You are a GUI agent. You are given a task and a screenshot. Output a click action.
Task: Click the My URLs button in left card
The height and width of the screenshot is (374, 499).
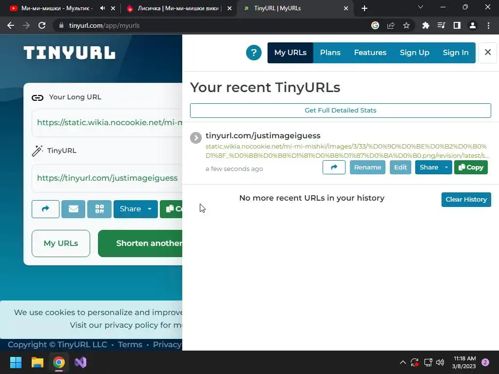[x=61, y=243]
